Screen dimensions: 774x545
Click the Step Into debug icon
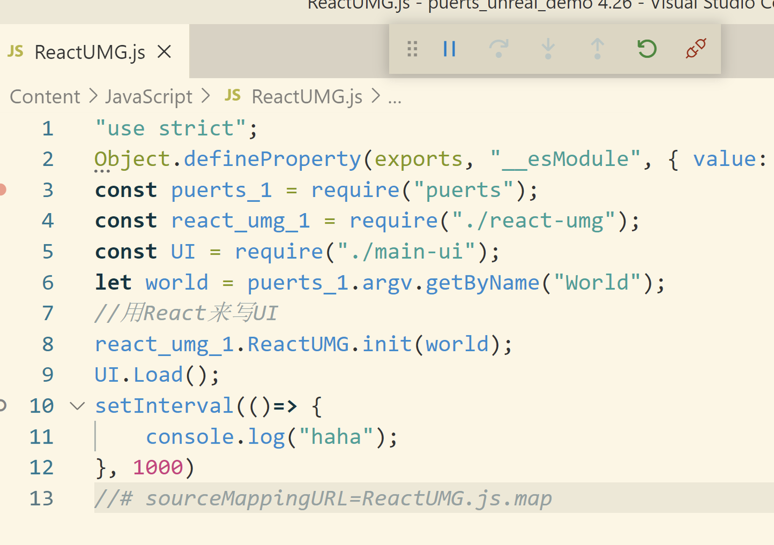coord(548,49)
